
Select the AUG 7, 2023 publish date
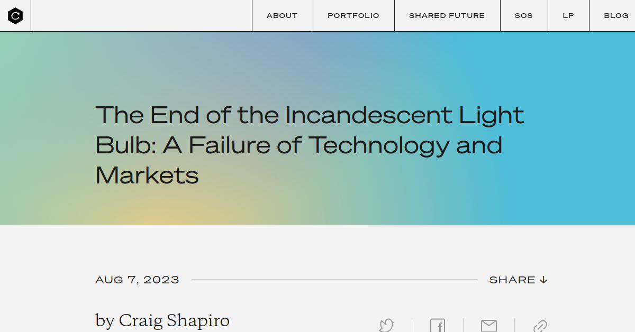click(137, 280)
